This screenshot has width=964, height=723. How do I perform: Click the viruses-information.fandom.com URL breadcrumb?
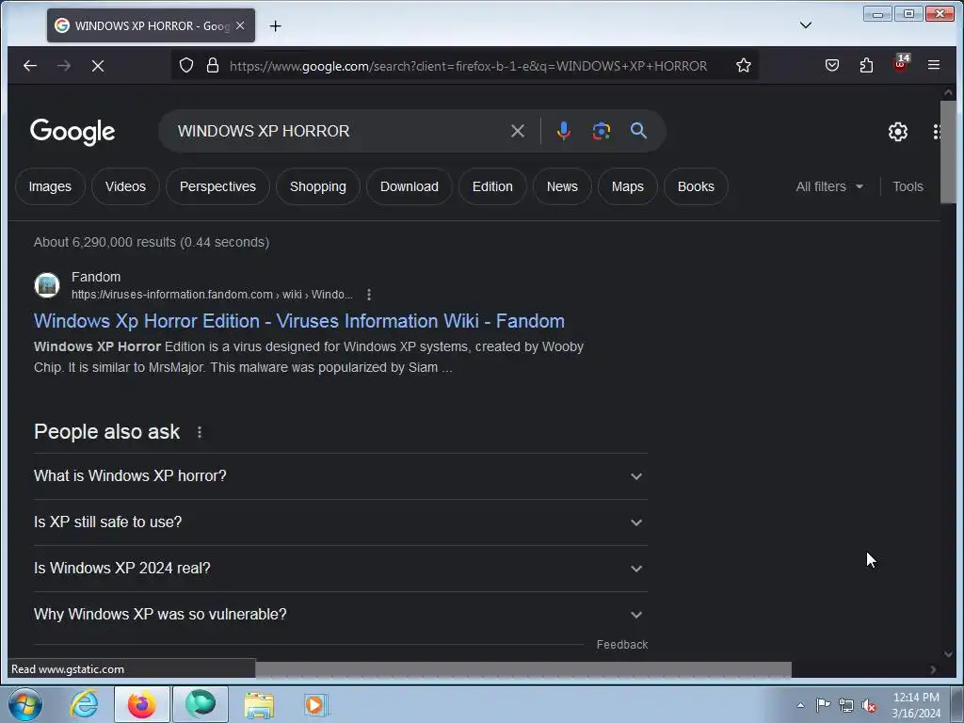[x=212, y=295]
